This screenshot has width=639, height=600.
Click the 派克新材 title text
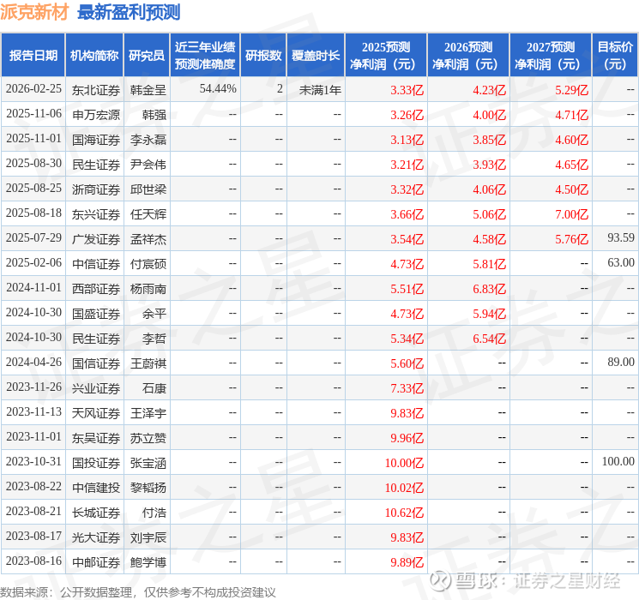pyautogui.click(x=33, y=12)
